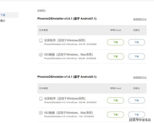154x123 pixels.
Task: View changelog link for v1.6.1 Android5.1
Action: (140, 77)
